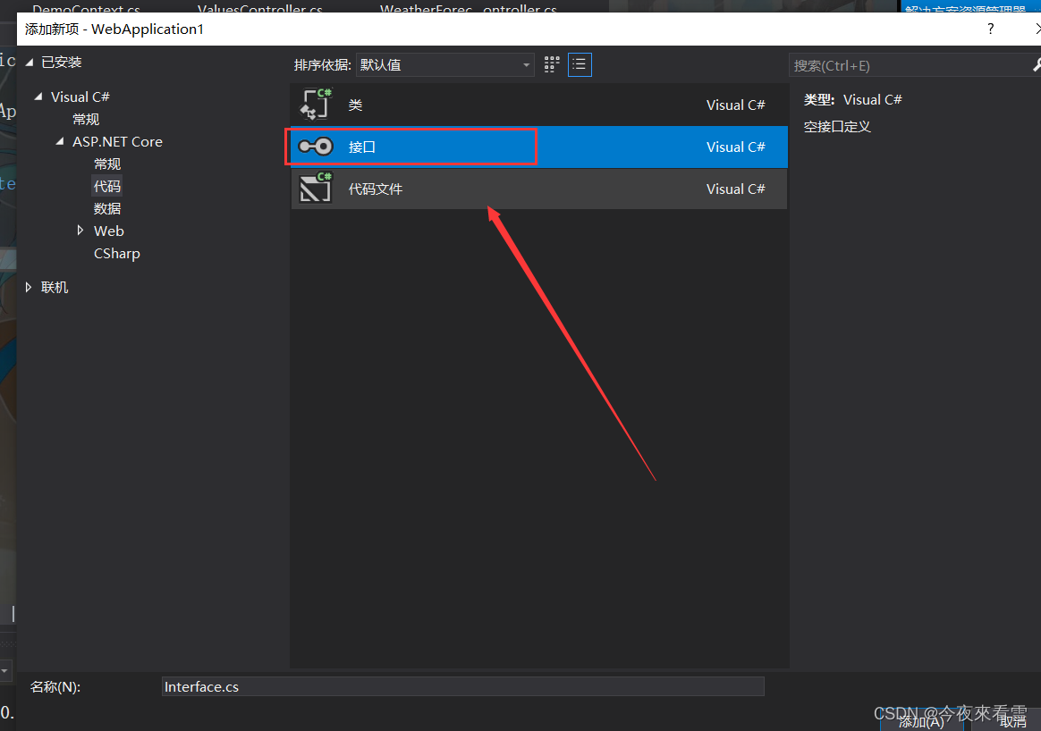Screen dimensions: 1041x731
Task: Expand the Web tree node
Action: pyautogui.click(x=80, y=231)
